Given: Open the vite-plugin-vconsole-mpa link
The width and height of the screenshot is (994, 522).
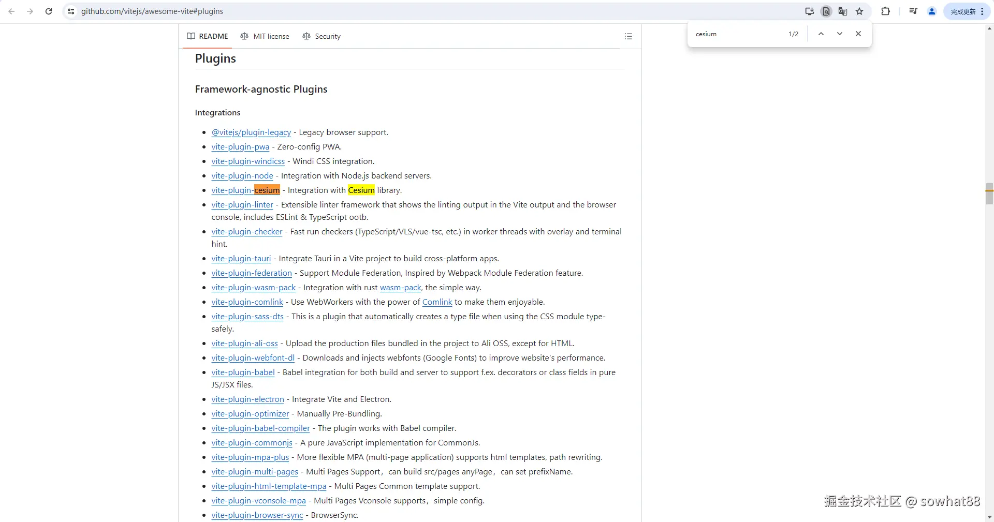Looking at the screenshot, I should [x=259, y=501].
